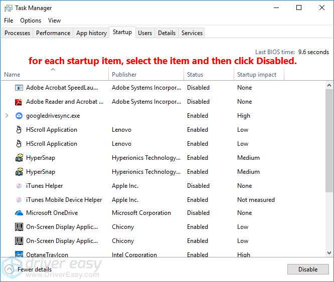This screenshot has height=282, width=334.
Task: Expand the googledrivesync.exe entry
Action: [7, 116]
